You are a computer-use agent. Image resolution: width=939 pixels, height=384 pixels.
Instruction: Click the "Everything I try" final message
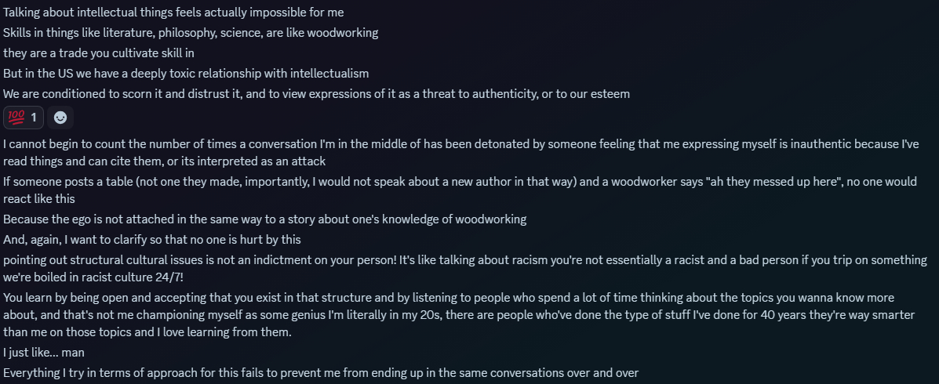pos(321,373)
